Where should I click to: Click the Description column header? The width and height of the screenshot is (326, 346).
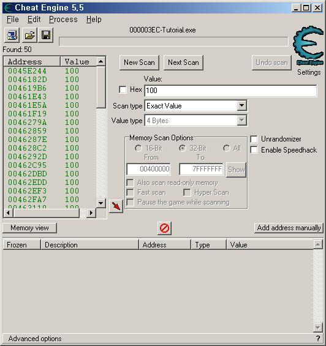pyautogui.click(x=89, y=245)
